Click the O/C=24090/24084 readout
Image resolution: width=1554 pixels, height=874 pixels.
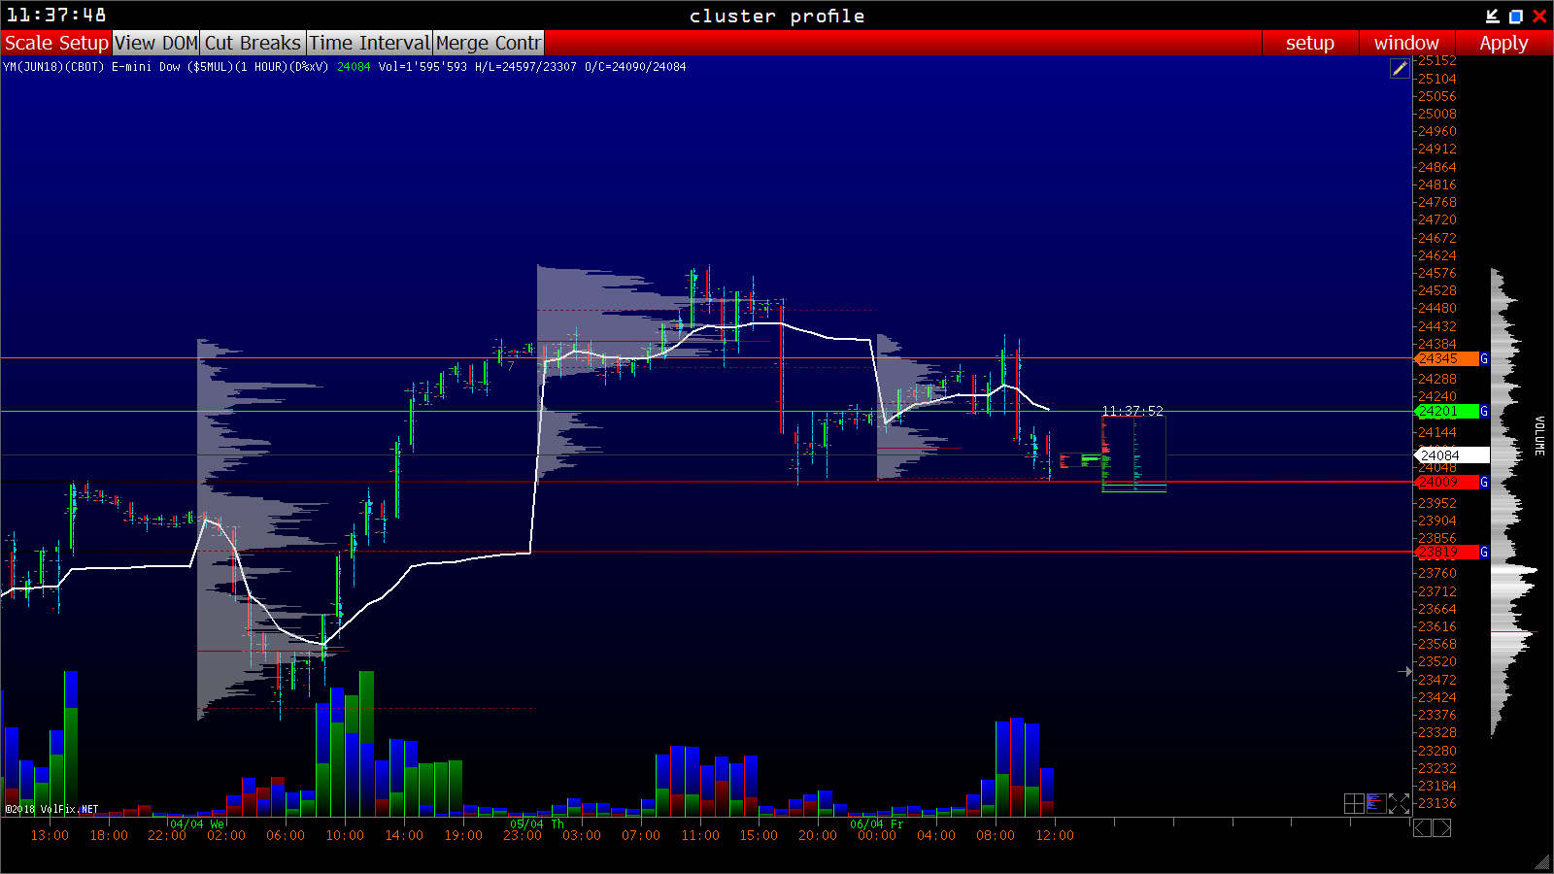click(635, 67)
